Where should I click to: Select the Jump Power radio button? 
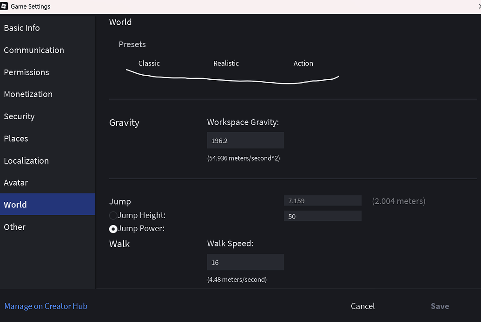click(113, 229)
